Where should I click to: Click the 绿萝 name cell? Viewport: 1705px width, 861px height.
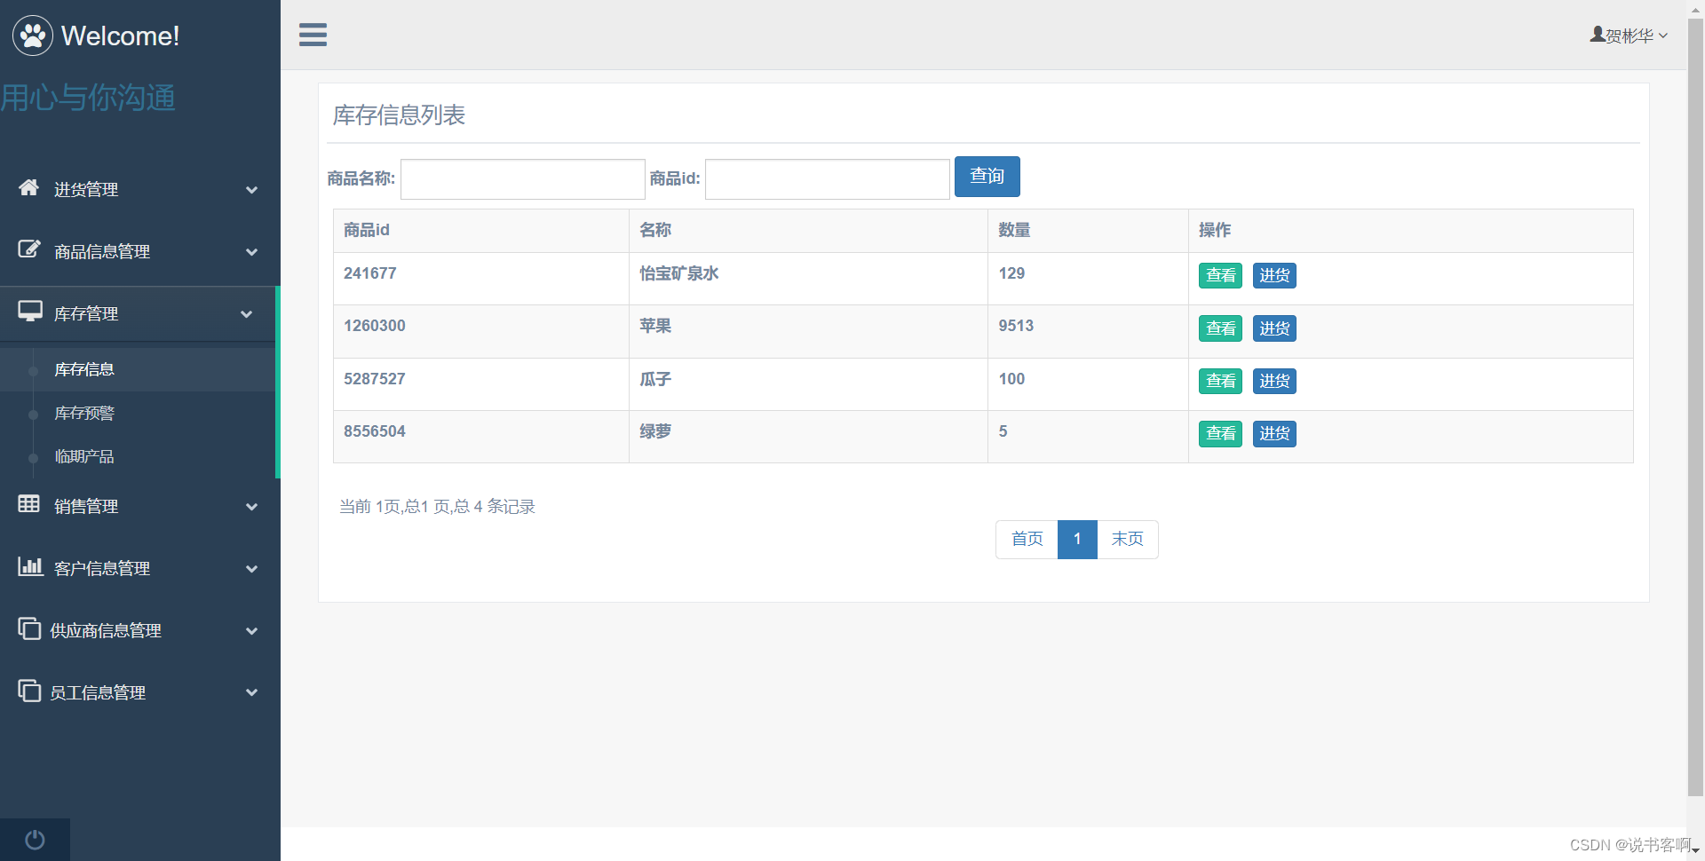[808, 437]
